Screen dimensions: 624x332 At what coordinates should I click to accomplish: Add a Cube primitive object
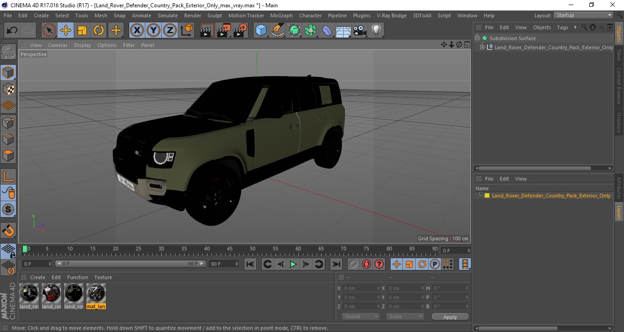261,31
